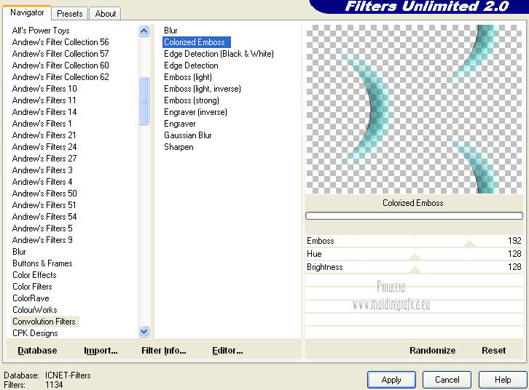Open the Database menu button

point(37,351)
